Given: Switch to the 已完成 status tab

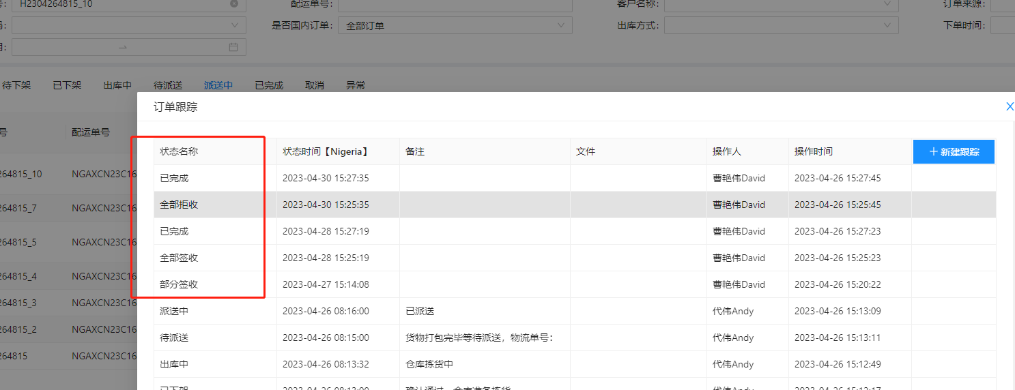Looking at the screenshot, I should click(x=269, y=85).
